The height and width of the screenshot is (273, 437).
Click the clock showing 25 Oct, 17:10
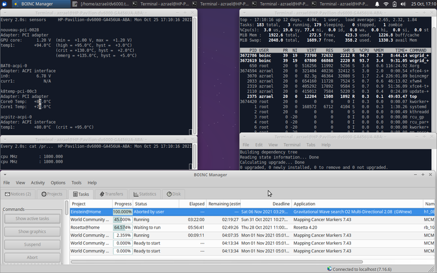click(423, 4)
